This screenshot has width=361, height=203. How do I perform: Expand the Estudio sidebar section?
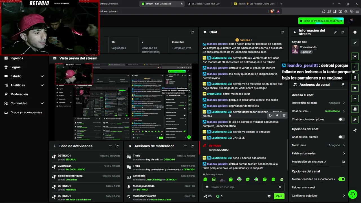[42, 76]
